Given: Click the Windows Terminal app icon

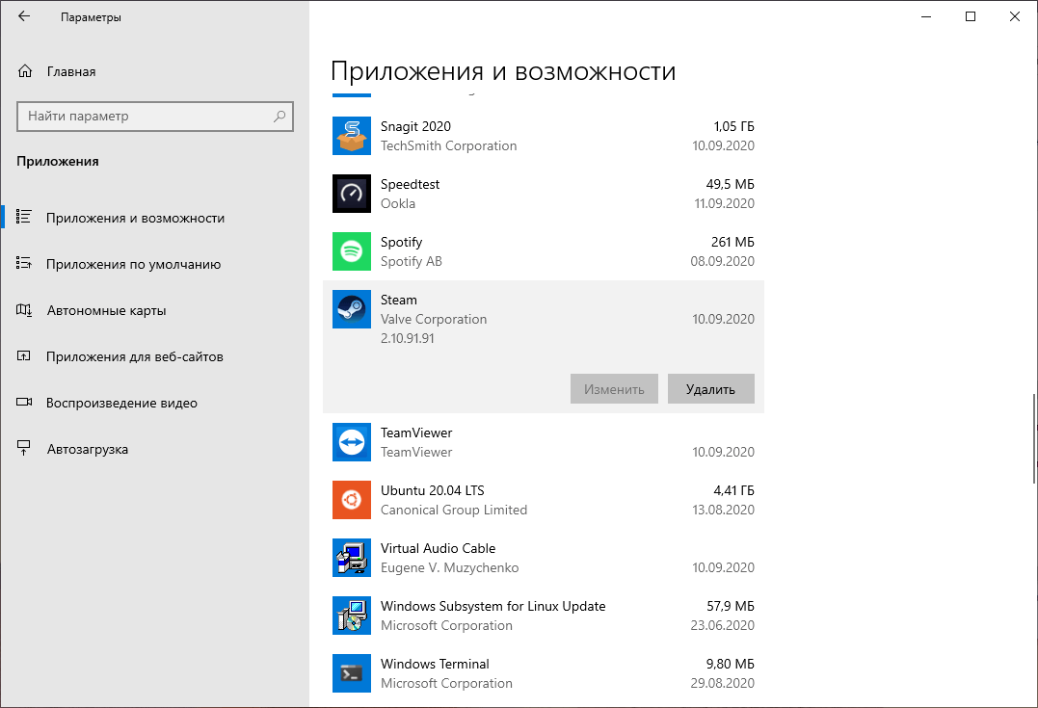Looking at the screenshot, I should (x=352, y=673).
